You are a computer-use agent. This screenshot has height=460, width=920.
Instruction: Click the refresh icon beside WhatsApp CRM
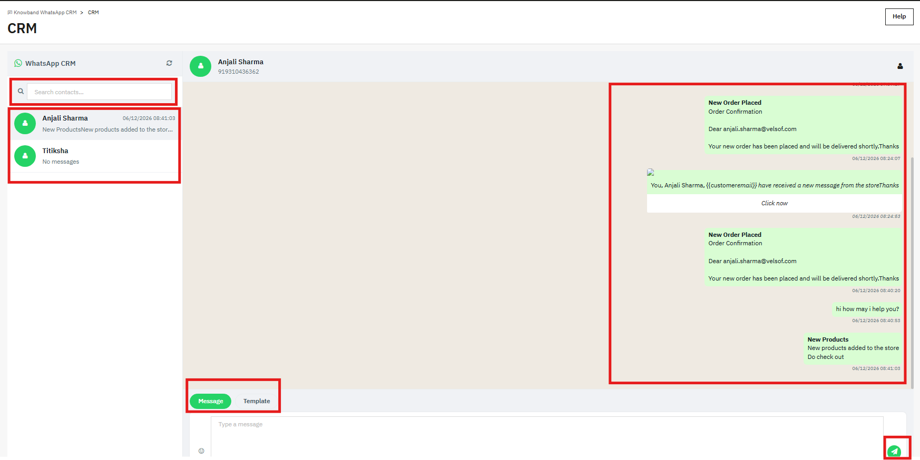coord(169,63)
